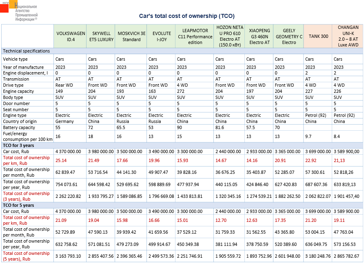The height and width of the screenshot is (263, 364).
Task: Choose the XIAOPENG G3 460N column header
Action: pos(259,36)
